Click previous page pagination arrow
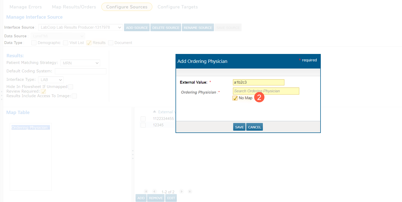The image size is (402, 202). (x=154, y=192)
